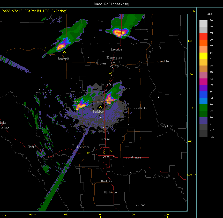Click the Airdrie label
Image resolution: width=223 pixels, height=218 pixels.
104,139
